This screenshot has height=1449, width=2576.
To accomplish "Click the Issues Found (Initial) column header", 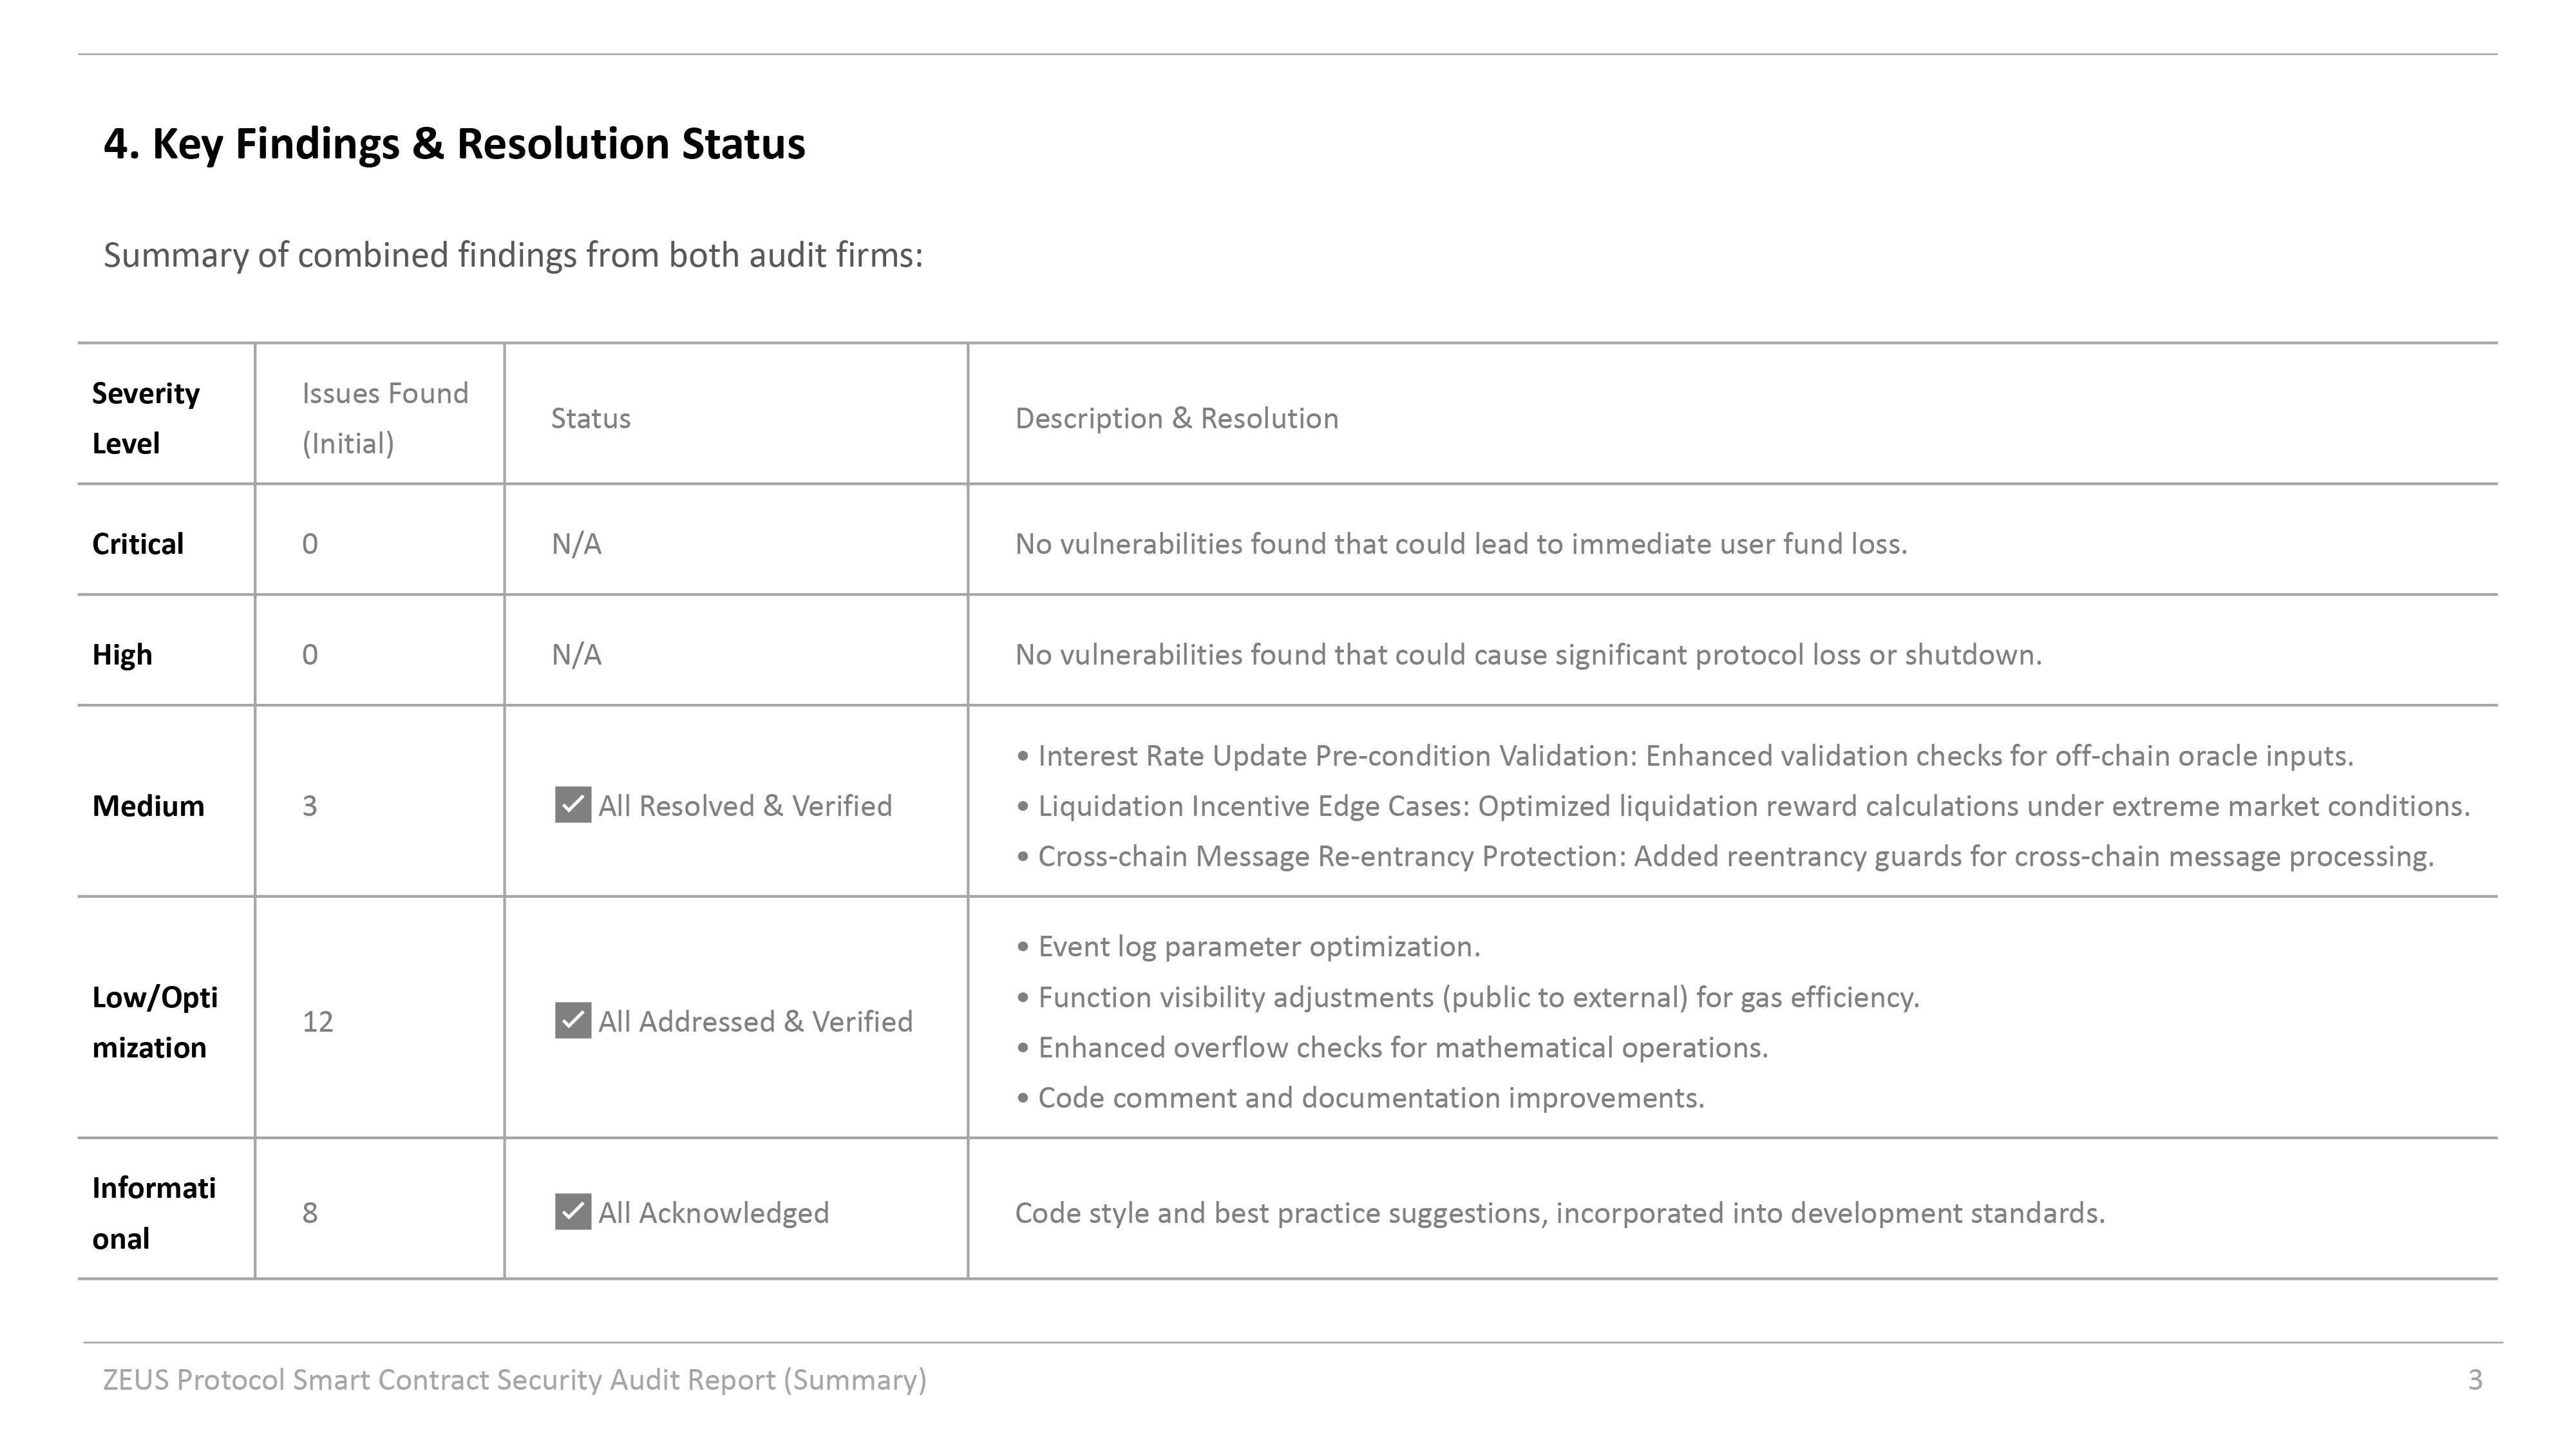I will click(385, 418).
